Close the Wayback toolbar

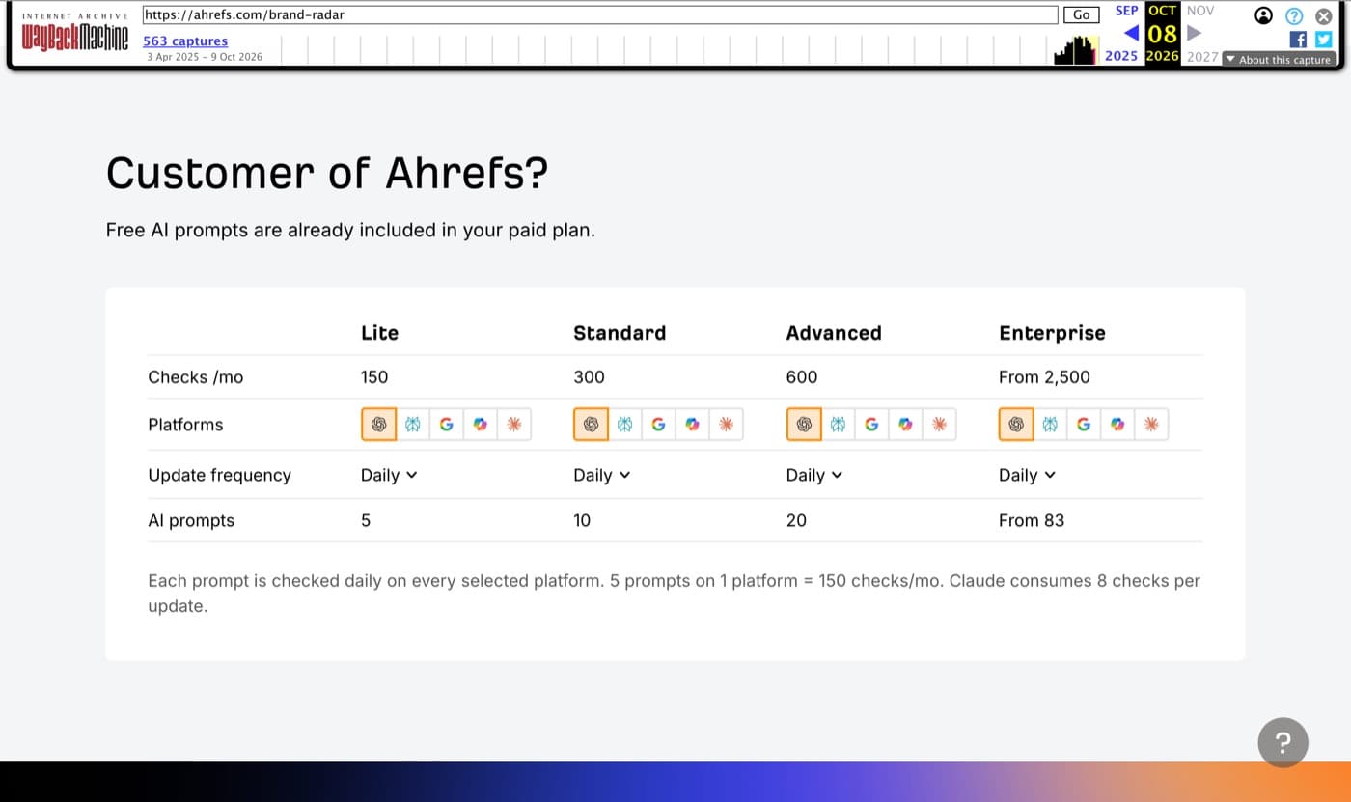pos(1324,16)
